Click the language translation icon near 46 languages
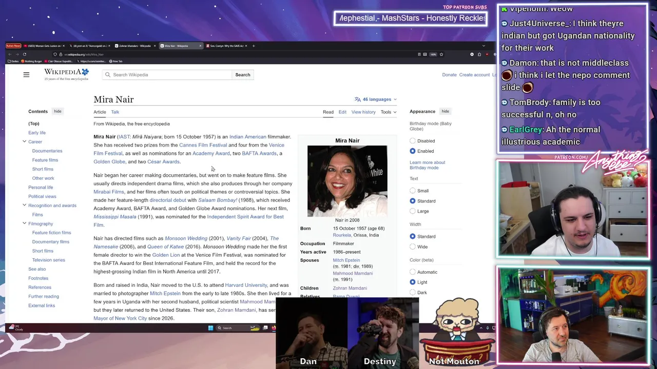This screenshot has height=369, width=657. (357, 99)
